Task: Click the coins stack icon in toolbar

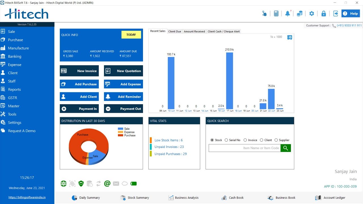Action: pyautogui.click(x=299, y=14)
